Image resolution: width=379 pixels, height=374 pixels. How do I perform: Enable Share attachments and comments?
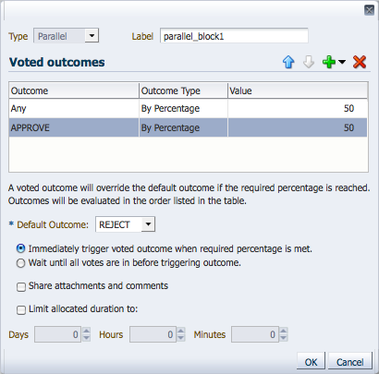(21, 287)
